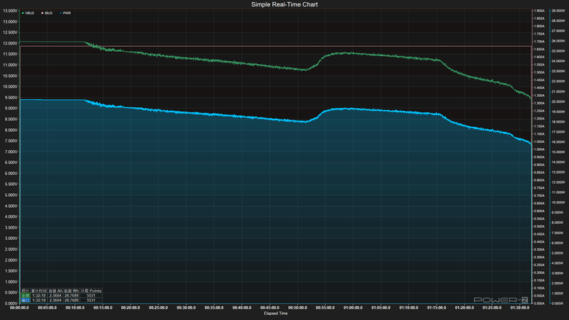Click the 01:15:00.0 time axis label
Viewport: 569px width, 320px height.
click(x=436, y=308)
